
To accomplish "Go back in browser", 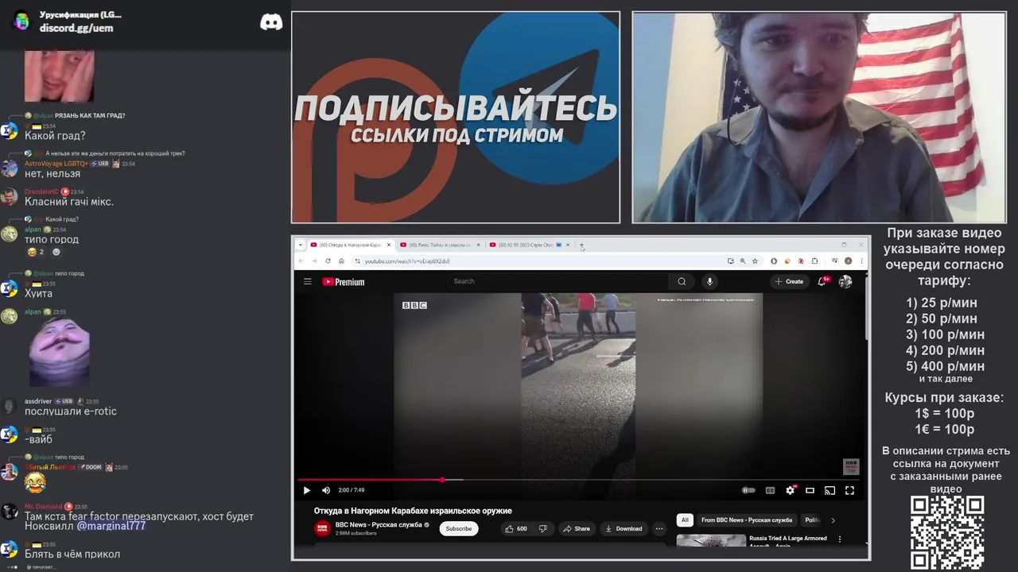I will (302, 261).
